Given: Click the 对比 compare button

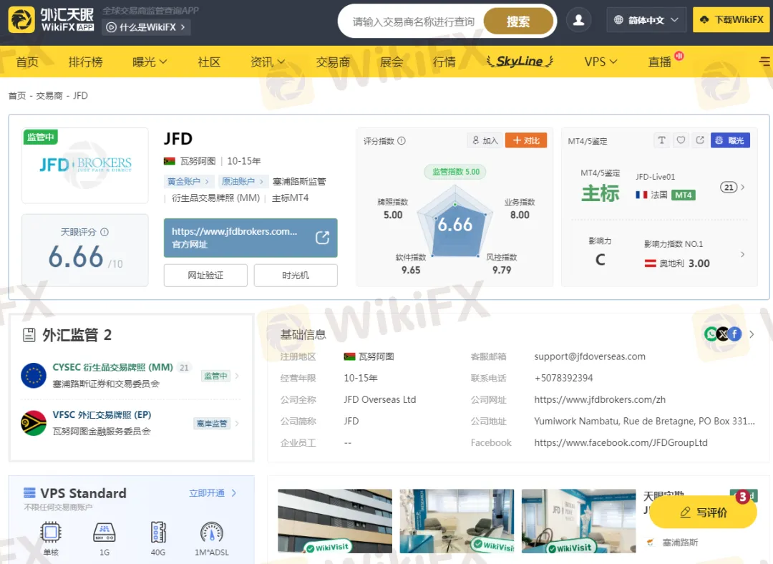Looking at the screenshot, I should pyautogui.click(x=526, y=140).
